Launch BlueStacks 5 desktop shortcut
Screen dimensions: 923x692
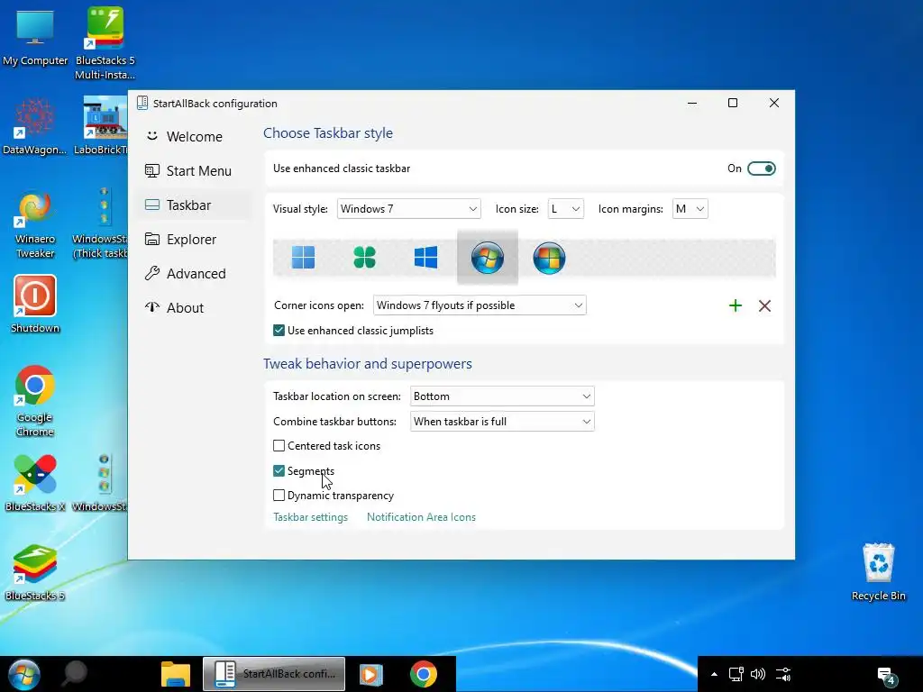35,571
